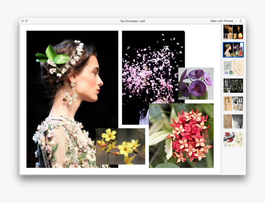Select the calligraphy and ink-wash thumbnail

pyautogui.click(x=233, y=122)
